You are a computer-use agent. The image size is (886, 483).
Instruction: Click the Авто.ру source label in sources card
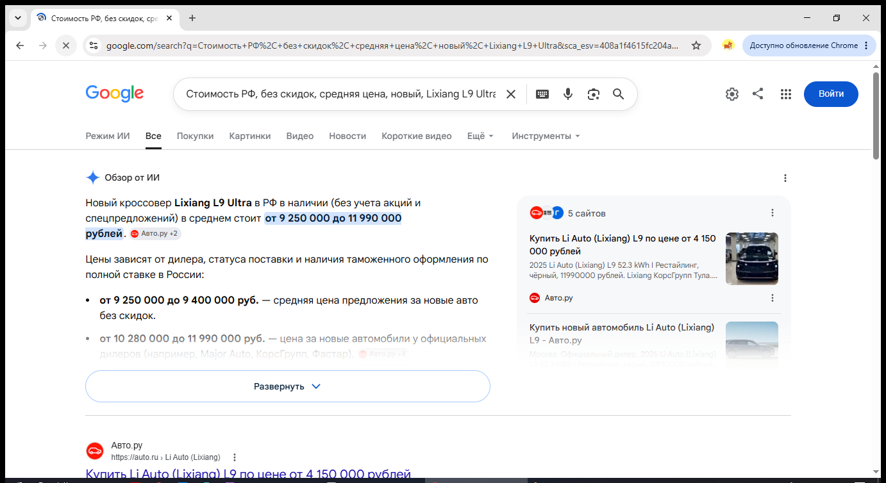559,298
